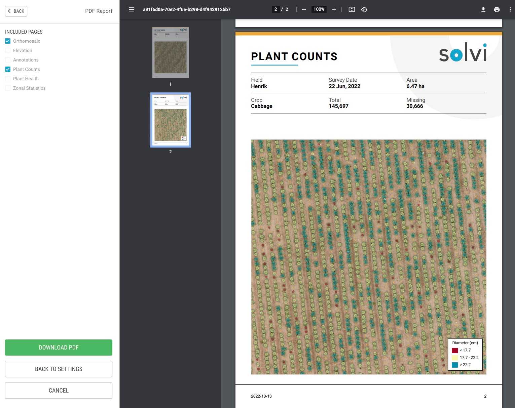This screenshot has width=515, height=408.
Task: Print the PDF report
Action: (496, 9)
